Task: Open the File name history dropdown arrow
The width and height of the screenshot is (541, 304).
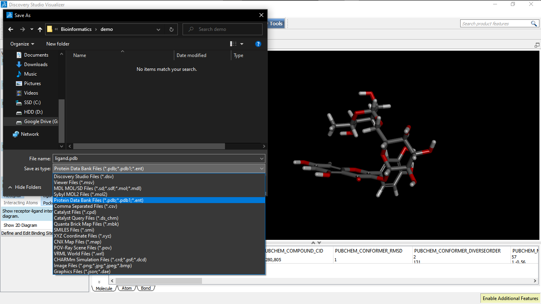Action: tap(262, 159)
